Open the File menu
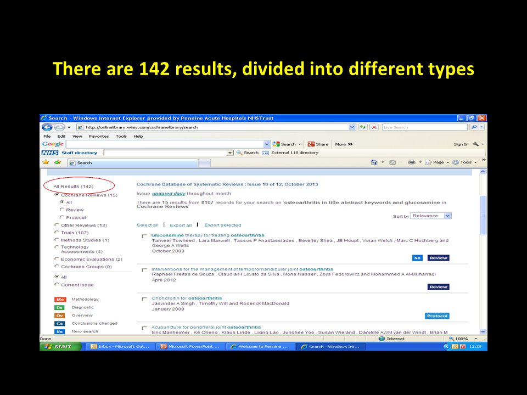This screenshot has width=527, height=395. pyautogui.click(x=47, y=137)
